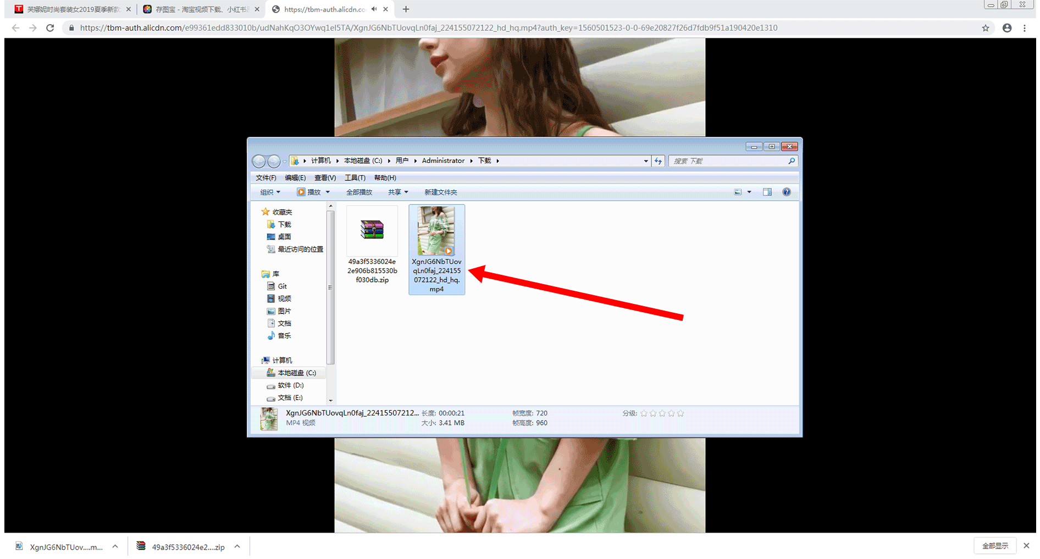This screenshot has height=559, width=1040.
Task: Click the Explorer back navigation arrow
Action: coord(259,161)
